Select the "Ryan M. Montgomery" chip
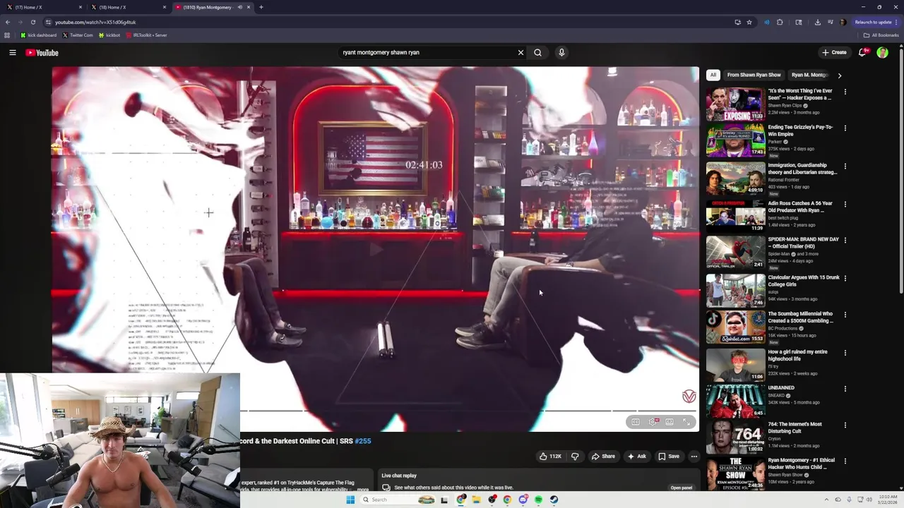904x508 pixels. pyautogui.click(x=810, y=75)
